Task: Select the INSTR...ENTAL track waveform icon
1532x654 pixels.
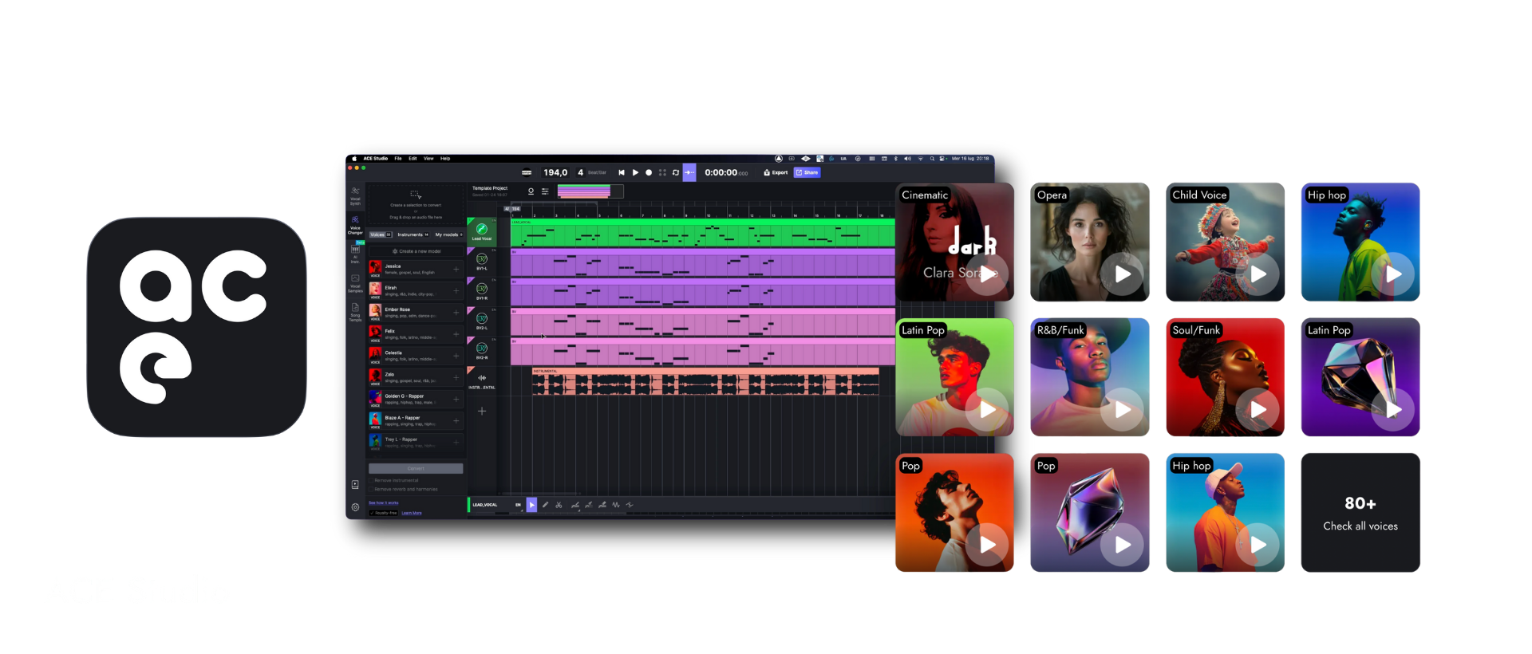Action: 482,377
